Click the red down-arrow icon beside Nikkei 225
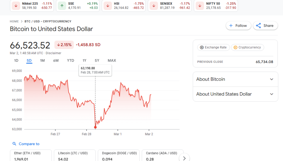Screen dimensions: 283x161 (x=16, y=6)
